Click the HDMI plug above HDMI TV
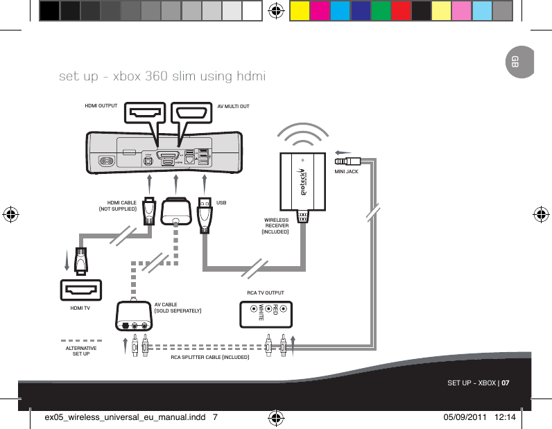The width and height of the screenshot is (552, 429). (x=81, y=261)
